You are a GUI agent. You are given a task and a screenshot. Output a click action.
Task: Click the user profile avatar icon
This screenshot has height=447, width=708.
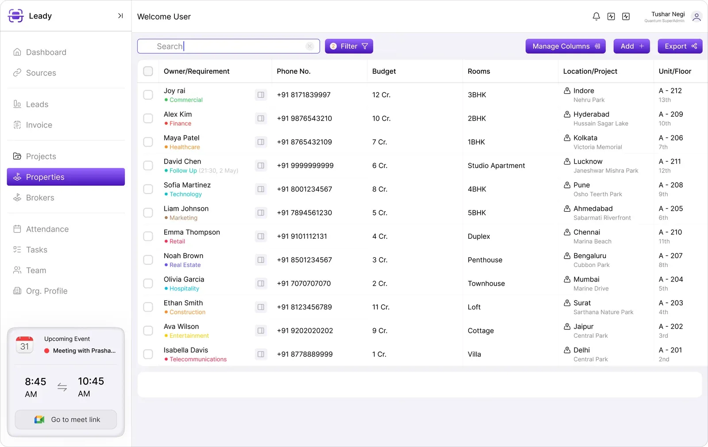pyautogui.click(x=696, y=17)
